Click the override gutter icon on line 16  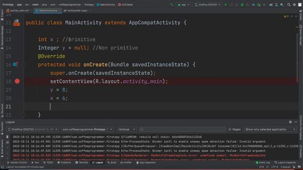[x=16, y=64]
